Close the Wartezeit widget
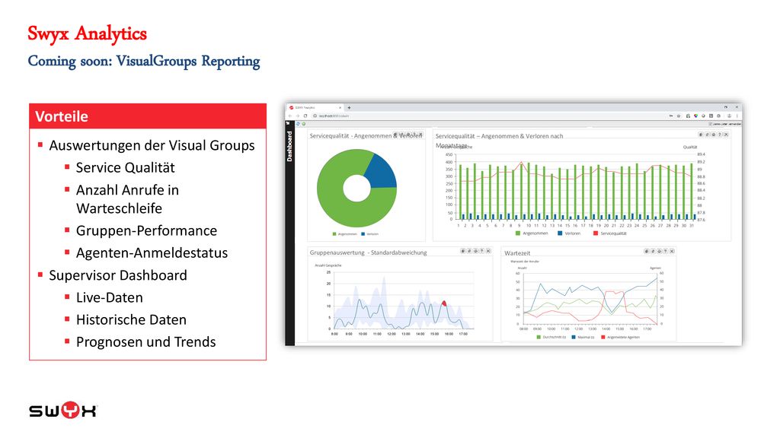This screenshot has height=438, width=780. coord(672,251)
